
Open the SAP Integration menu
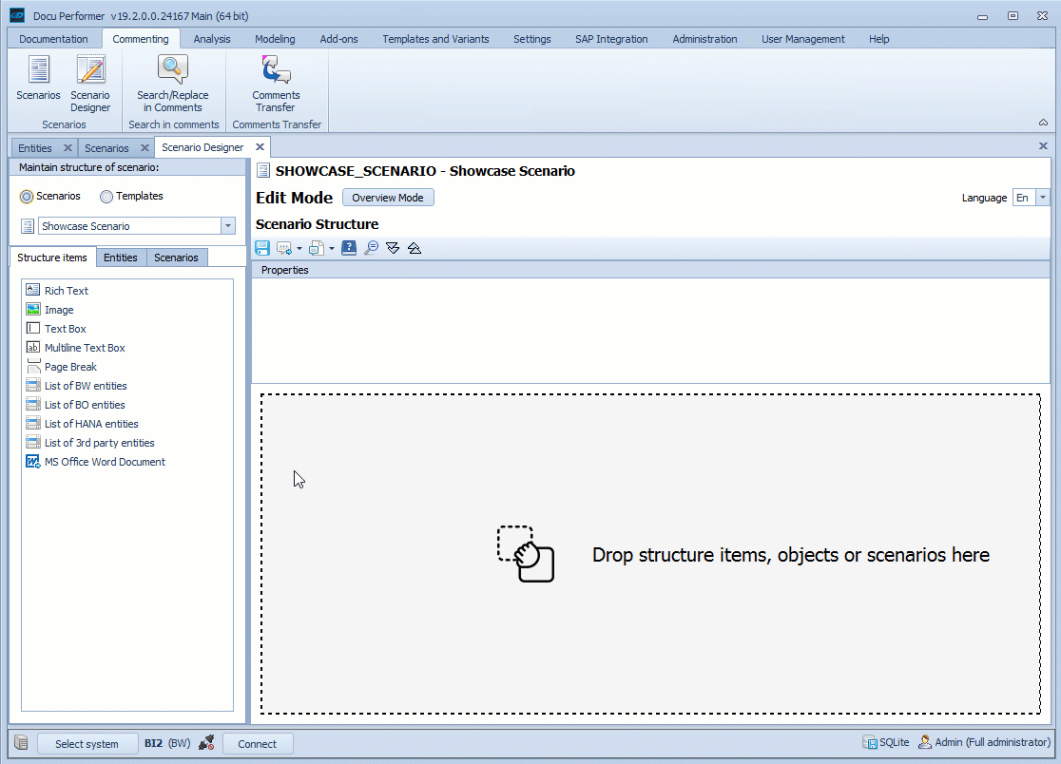[611, 39]
